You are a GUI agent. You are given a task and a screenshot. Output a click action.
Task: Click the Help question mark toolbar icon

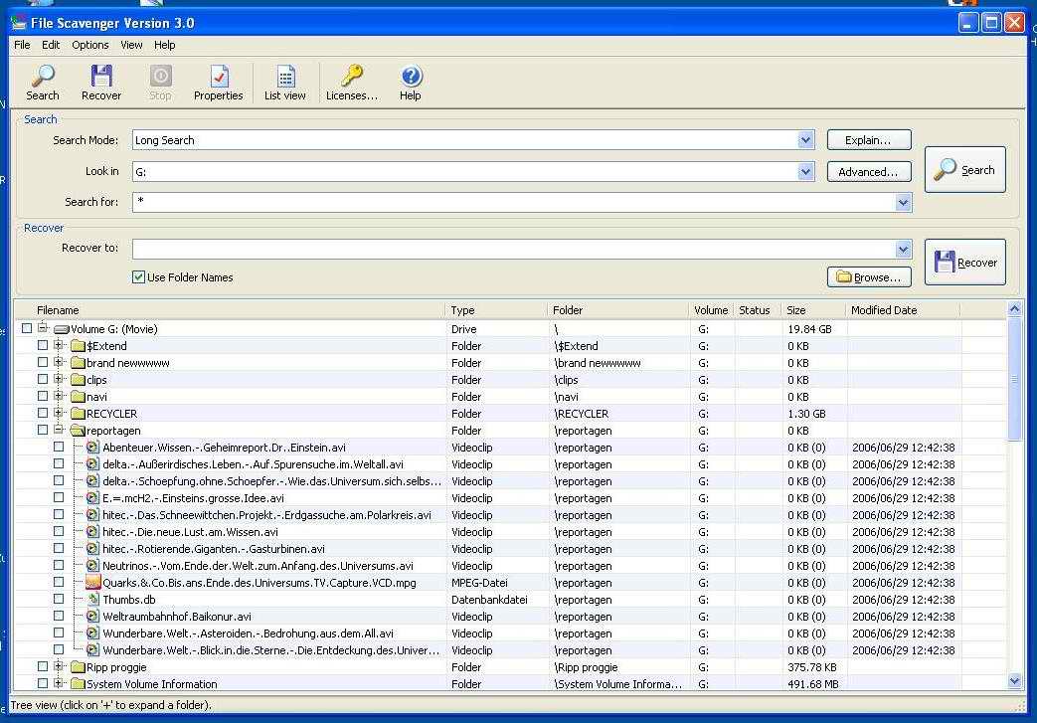(411, 76)
